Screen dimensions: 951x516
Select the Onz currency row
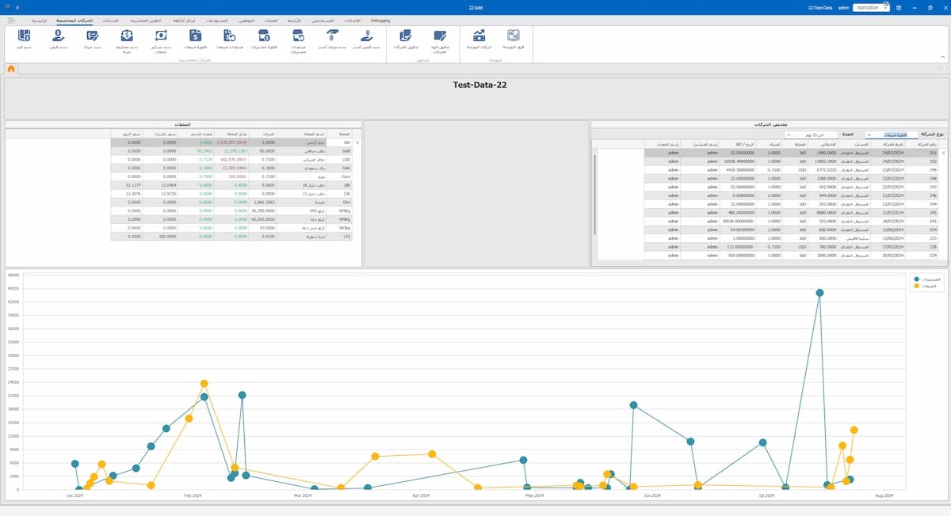tap(232, 203)
